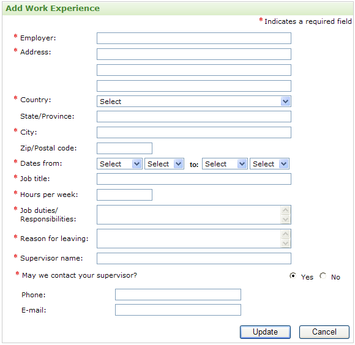Select No for contacting your supervisor
This screenshot has height=345, width=355.
(323, 275)
